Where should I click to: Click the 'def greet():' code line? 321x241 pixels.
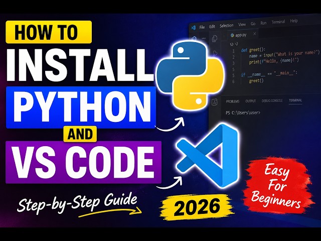tap(253, 50)
